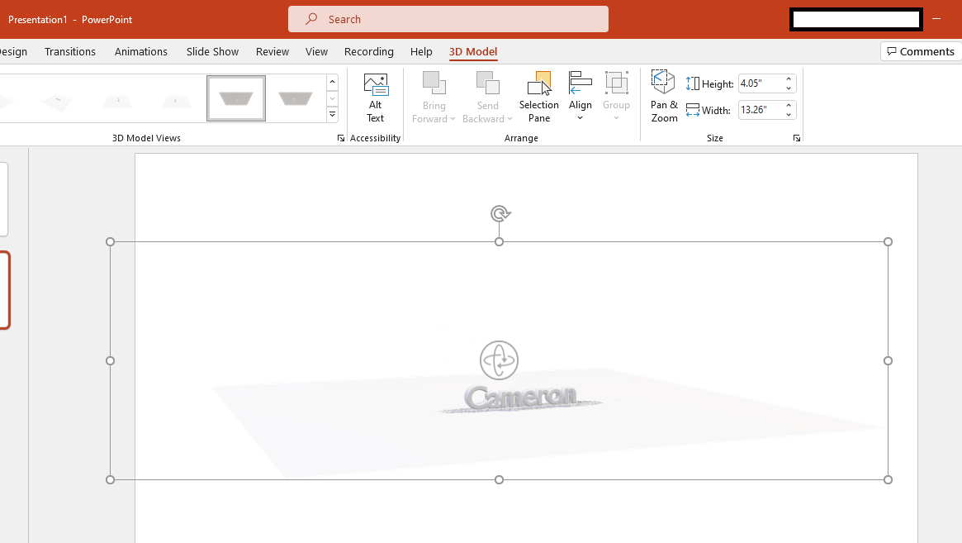Click the 3D rotate control on model
The width and height of the screenshot is (962, 543).
pyautogui.click(x=499, y=360)
